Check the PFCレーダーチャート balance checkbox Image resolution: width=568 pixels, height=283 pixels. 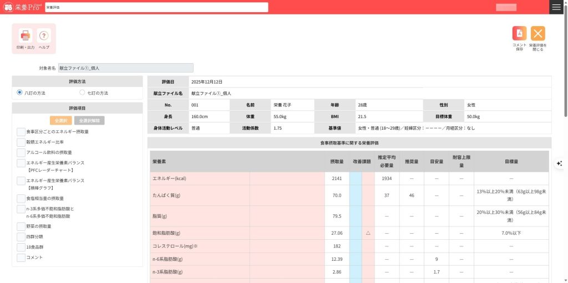21,163
